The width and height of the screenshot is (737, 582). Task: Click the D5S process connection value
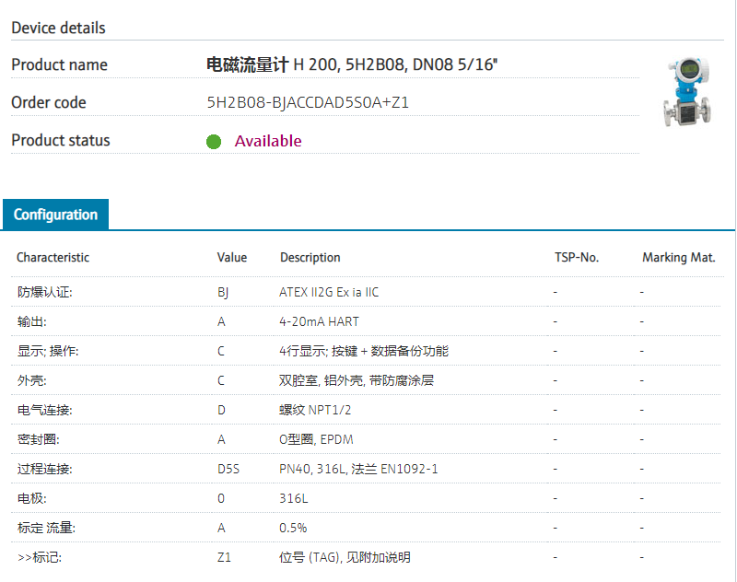[x=228, y=469]
